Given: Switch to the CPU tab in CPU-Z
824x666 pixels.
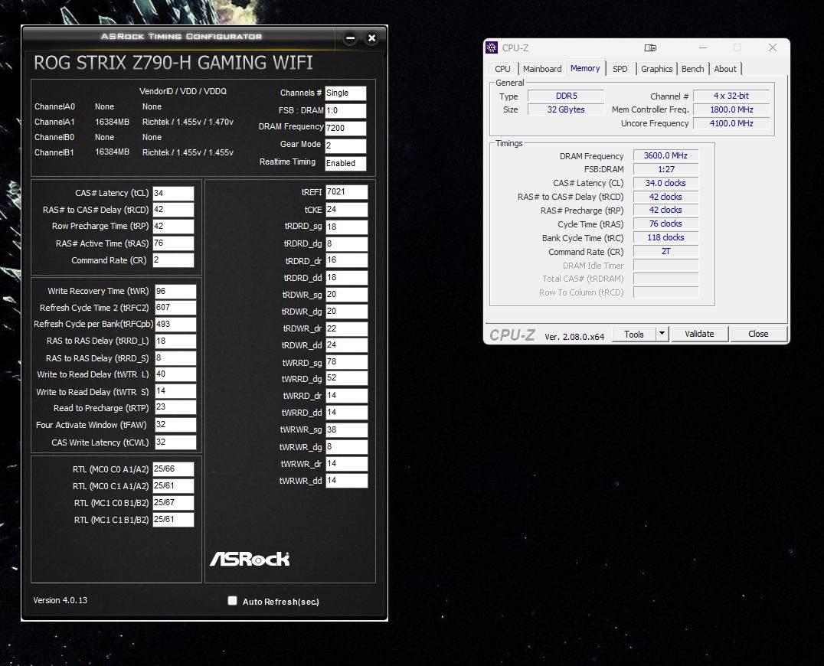Looking at the screenshot, I should tap(502, 69).
